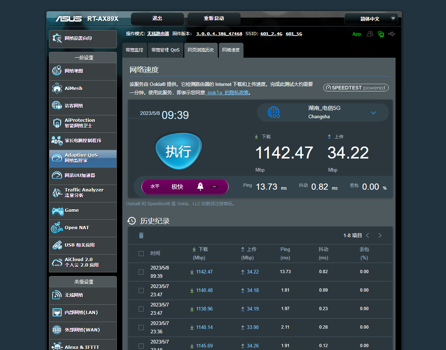The width and height of the screenshot is (446, 350).
Task: Toggle the select-all checkbox in history header
Action: [x=141, y=253]
